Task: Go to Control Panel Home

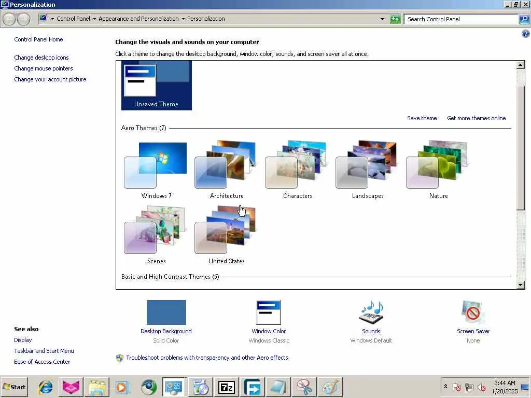Action: pyautogui.click(x=38, y=39)
